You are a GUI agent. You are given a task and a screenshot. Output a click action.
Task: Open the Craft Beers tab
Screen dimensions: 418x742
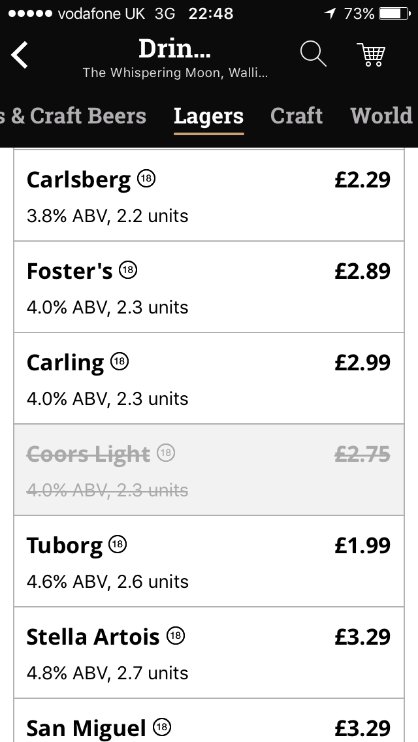(73, 116)
